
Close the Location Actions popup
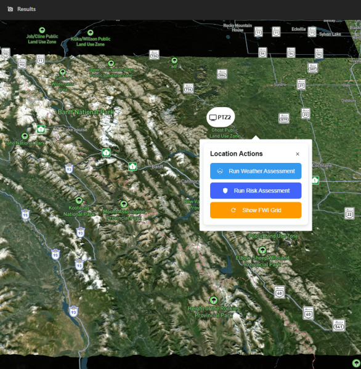[298, 154]
